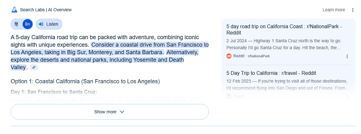The width and height of the screenshot is (361, 134).
Task: Click the Search Labs flask icon
Action: click(14, 10)
